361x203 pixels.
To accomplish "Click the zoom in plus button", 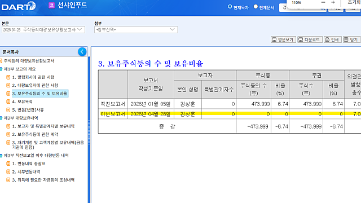I will 333,2.
